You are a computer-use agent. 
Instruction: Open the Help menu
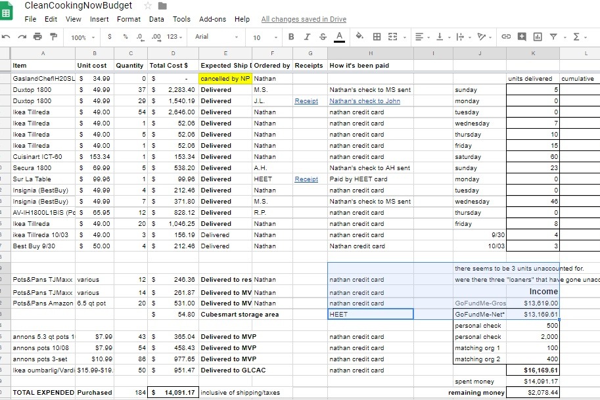(242, 19)
